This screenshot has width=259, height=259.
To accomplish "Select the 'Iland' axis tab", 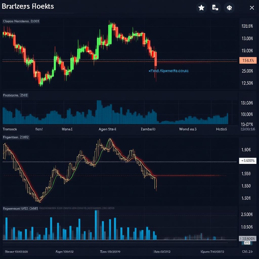I will tap(39, 129).
